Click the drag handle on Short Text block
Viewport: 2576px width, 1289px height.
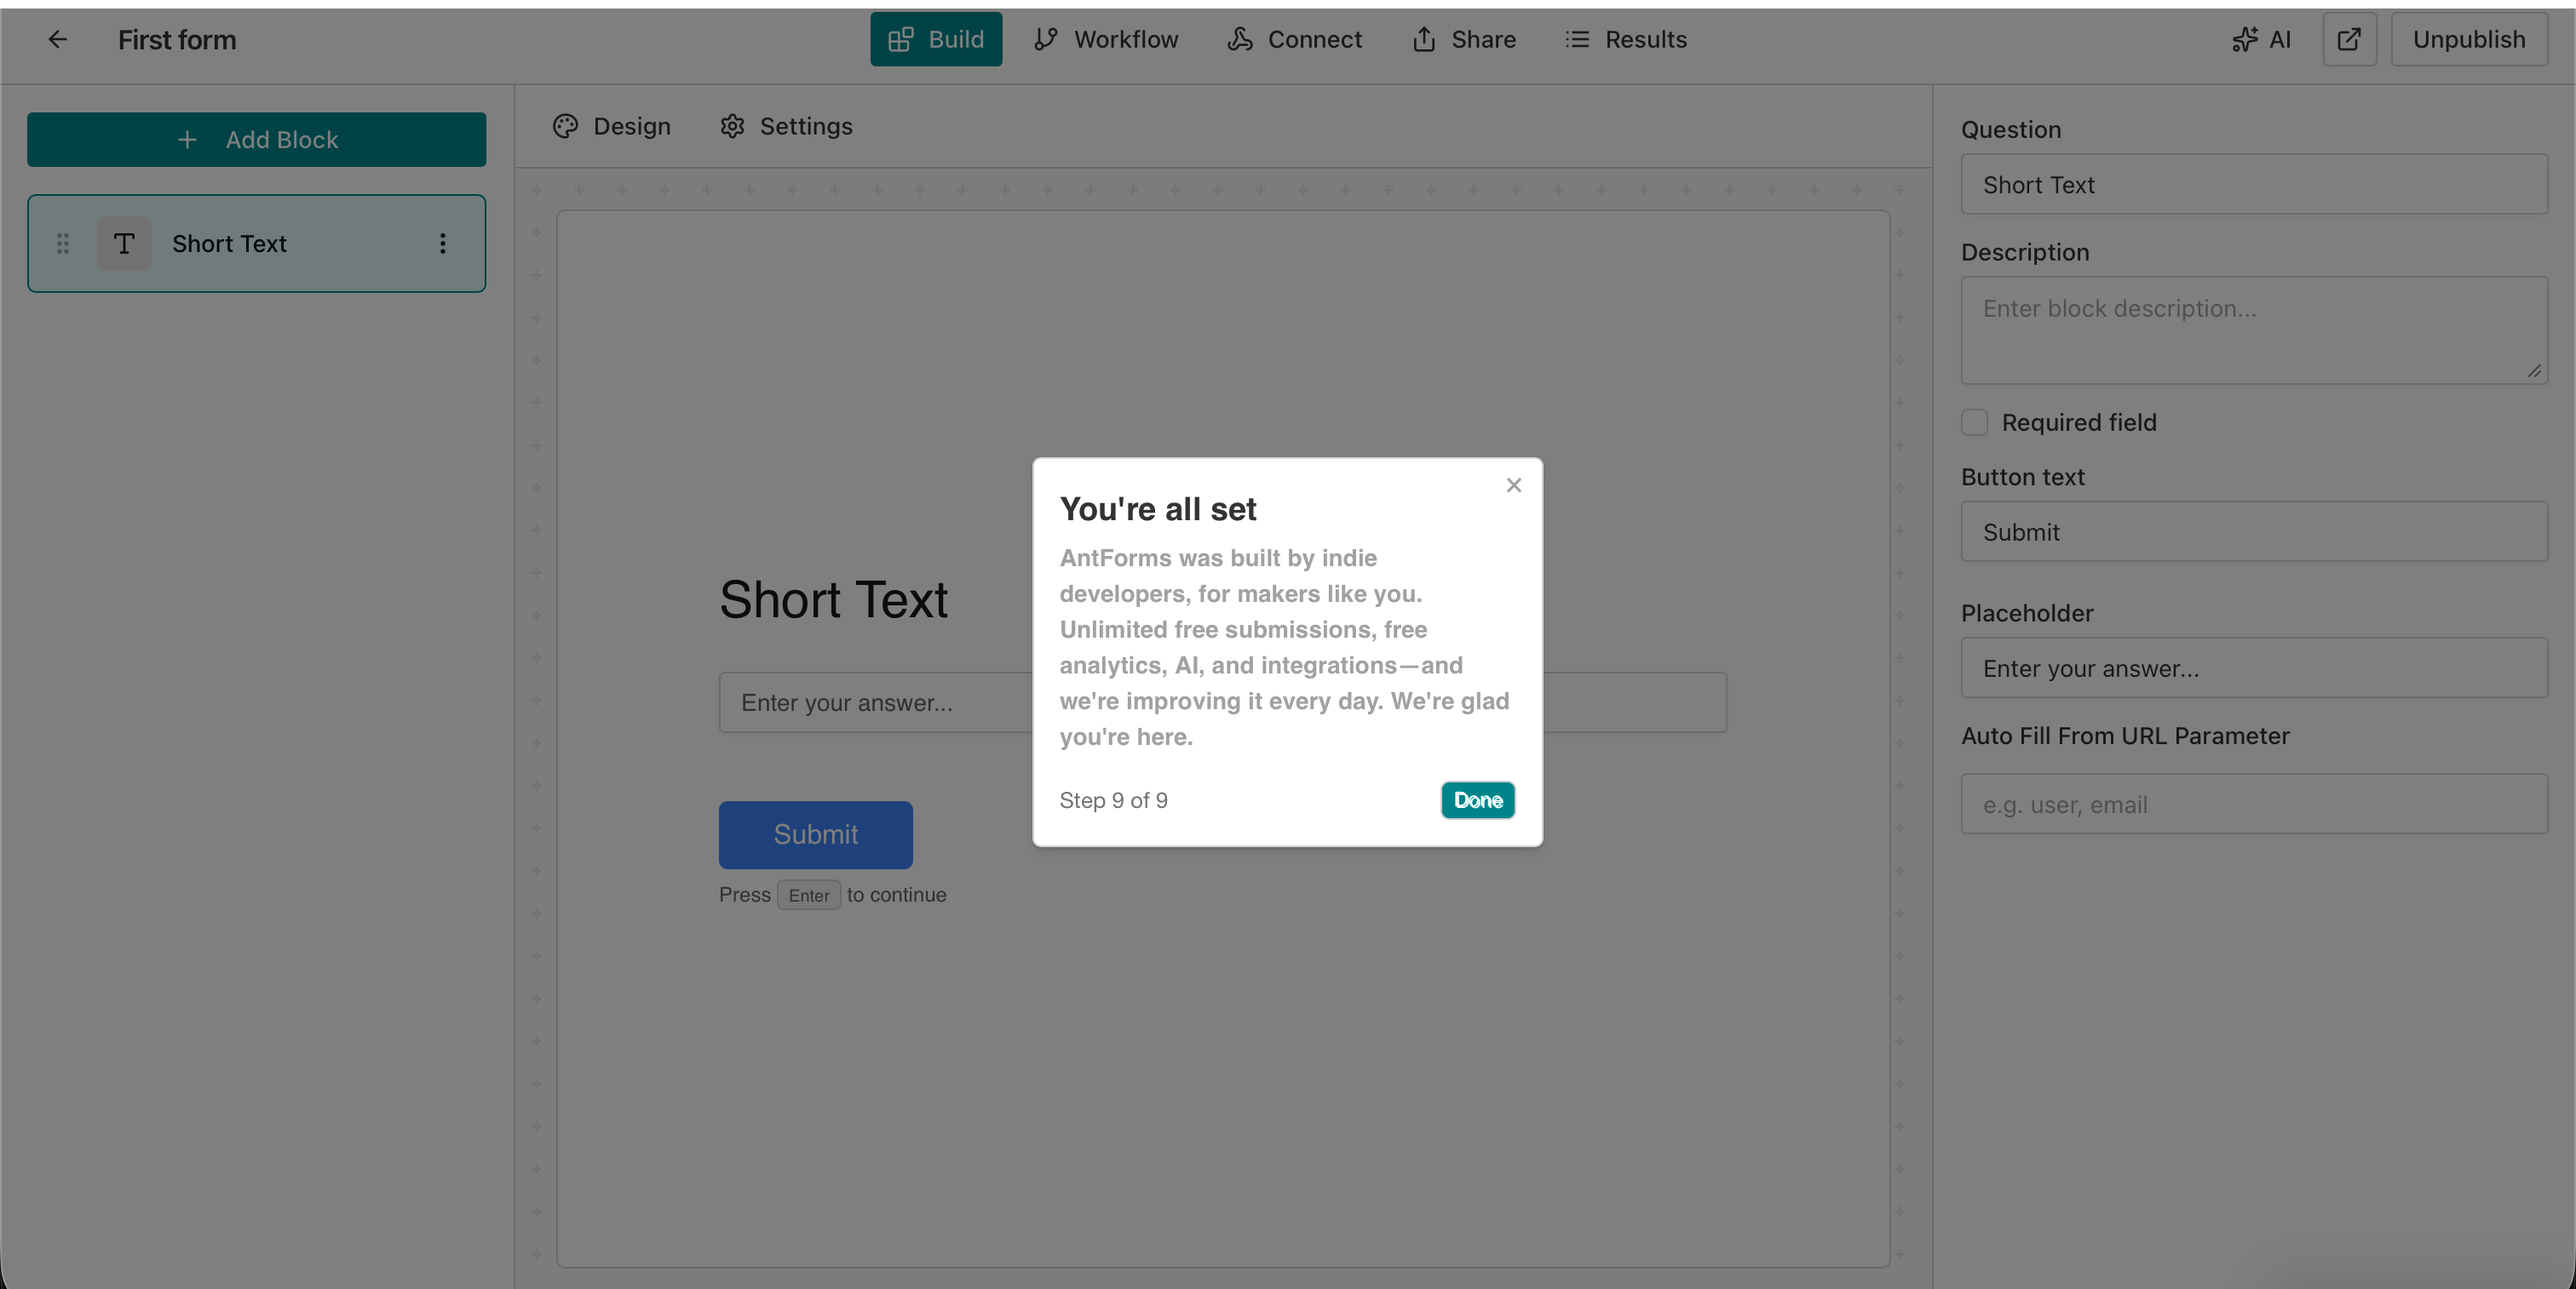coord(62,243)
